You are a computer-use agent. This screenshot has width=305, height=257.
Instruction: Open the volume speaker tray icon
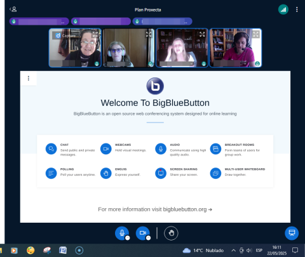tap(249, 251)
